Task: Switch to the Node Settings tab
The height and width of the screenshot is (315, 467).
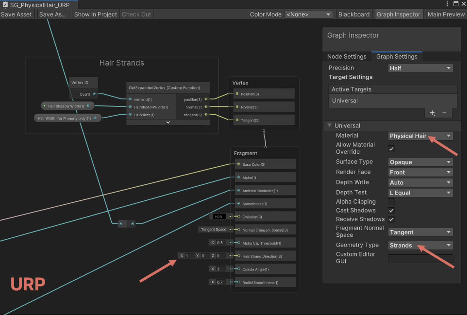Action: click(x=347, y=57)
